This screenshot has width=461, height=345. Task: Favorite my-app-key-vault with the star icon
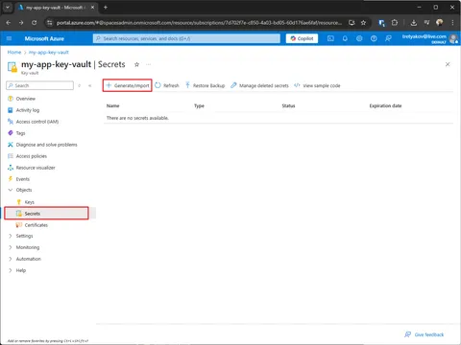tap(136, 64)
